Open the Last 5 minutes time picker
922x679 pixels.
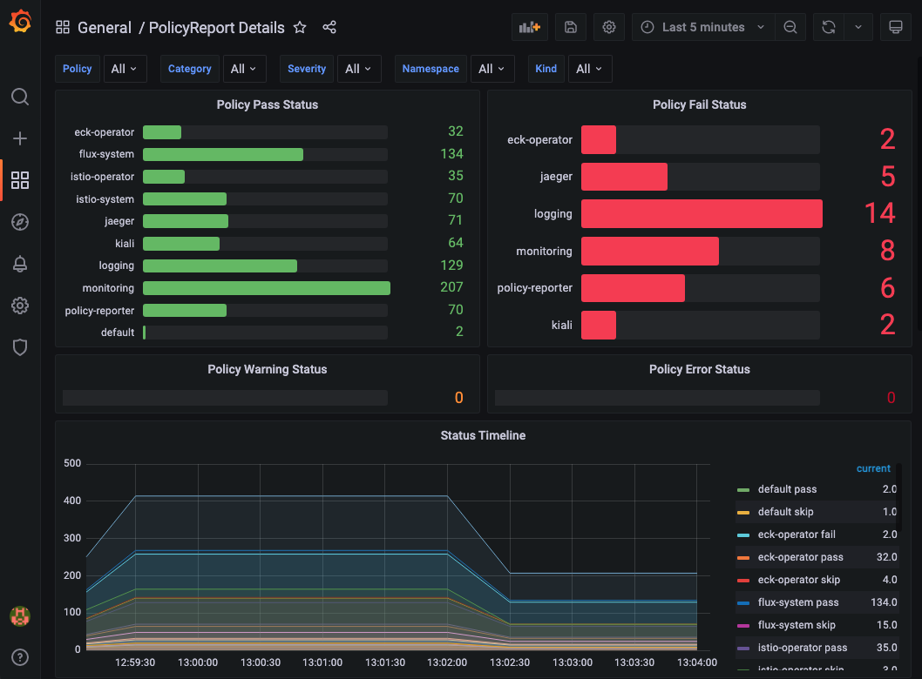(x=702, y=27)
